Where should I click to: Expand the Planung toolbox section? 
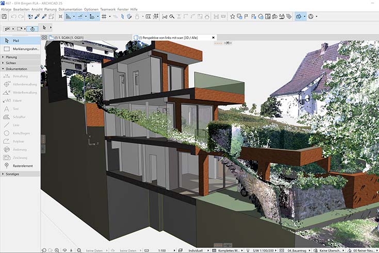[11, 57]
